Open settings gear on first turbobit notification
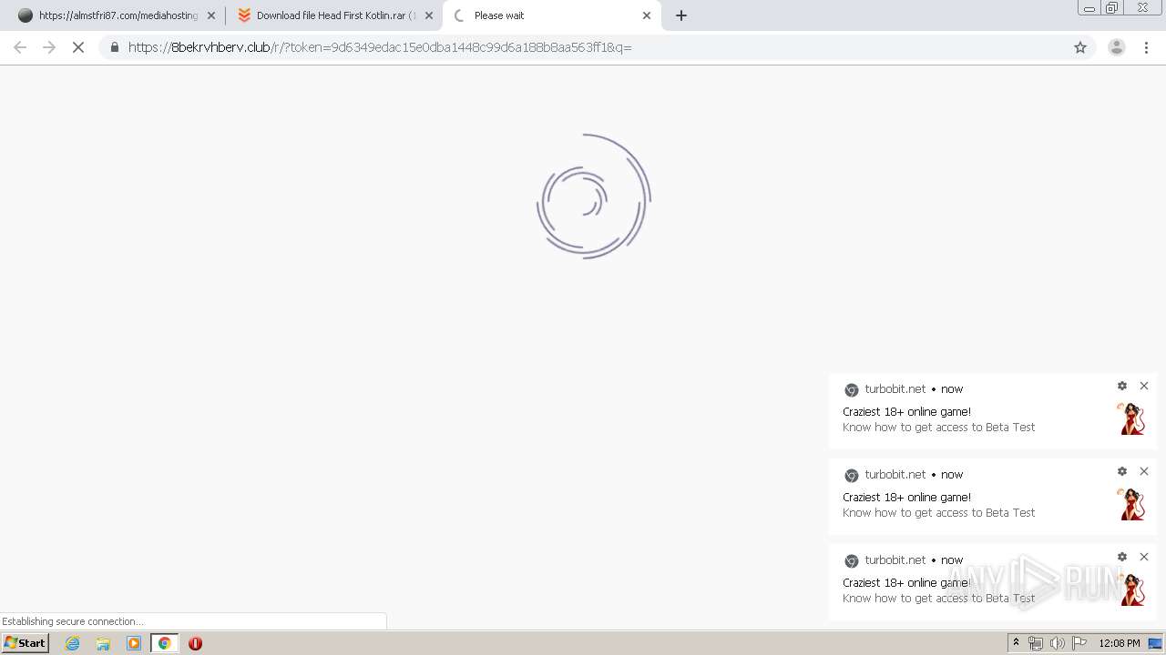The height and width of the screenshot is (655, 1166). [x=1122, y=386]
